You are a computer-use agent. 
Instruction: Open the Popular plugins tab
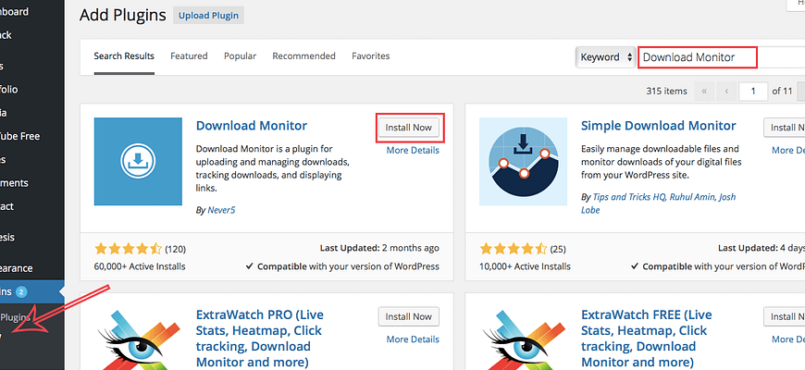[x=240, y=56]
